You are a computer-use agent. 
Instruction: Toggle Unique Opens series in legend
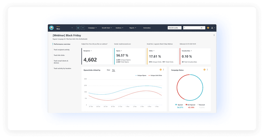[x=141, y=76]
